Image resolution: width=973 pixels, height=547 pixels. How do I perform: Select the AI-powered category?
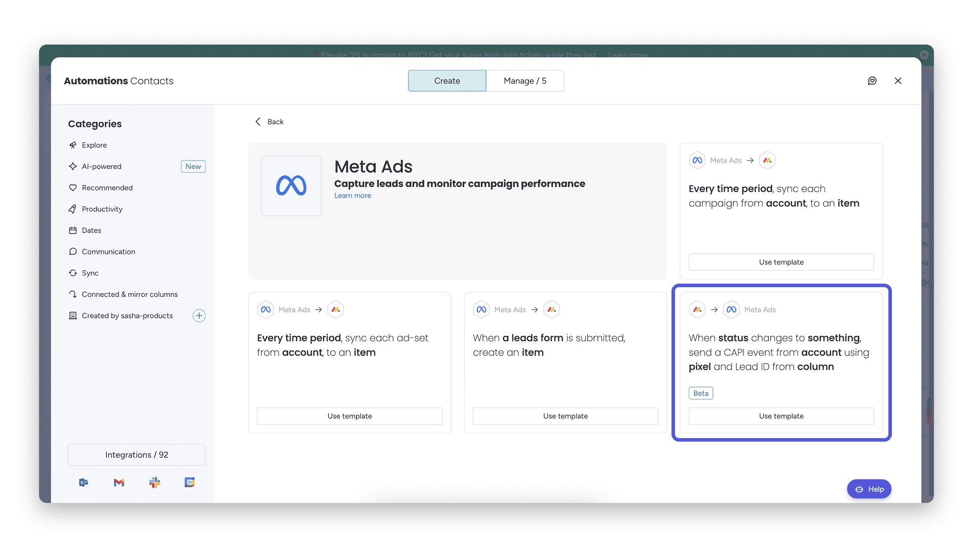101,167
